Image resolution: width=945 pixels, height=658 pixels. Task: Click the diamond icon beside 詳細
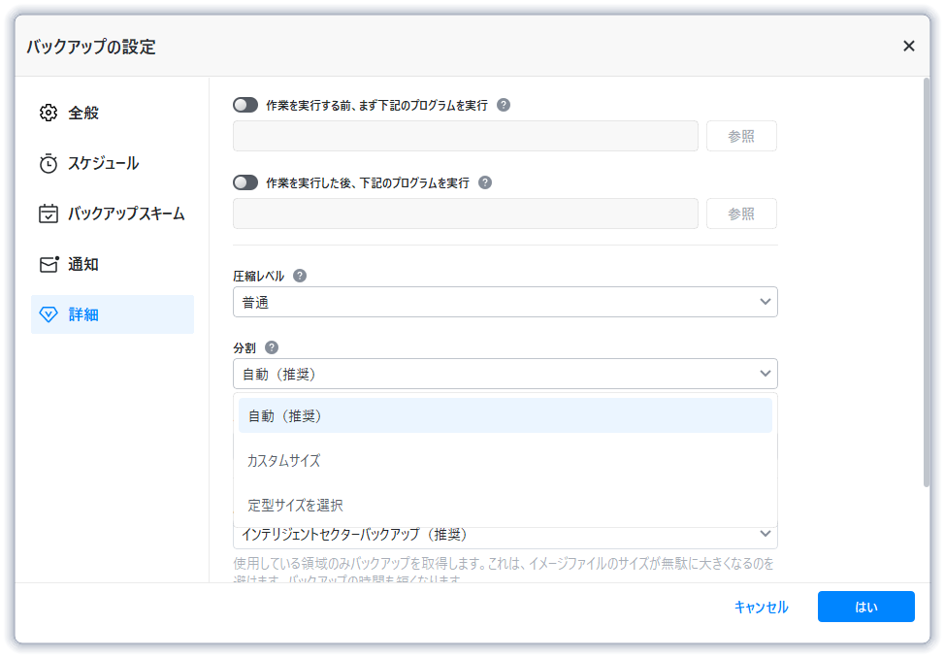pyautogui.click(x=49, y=314)
